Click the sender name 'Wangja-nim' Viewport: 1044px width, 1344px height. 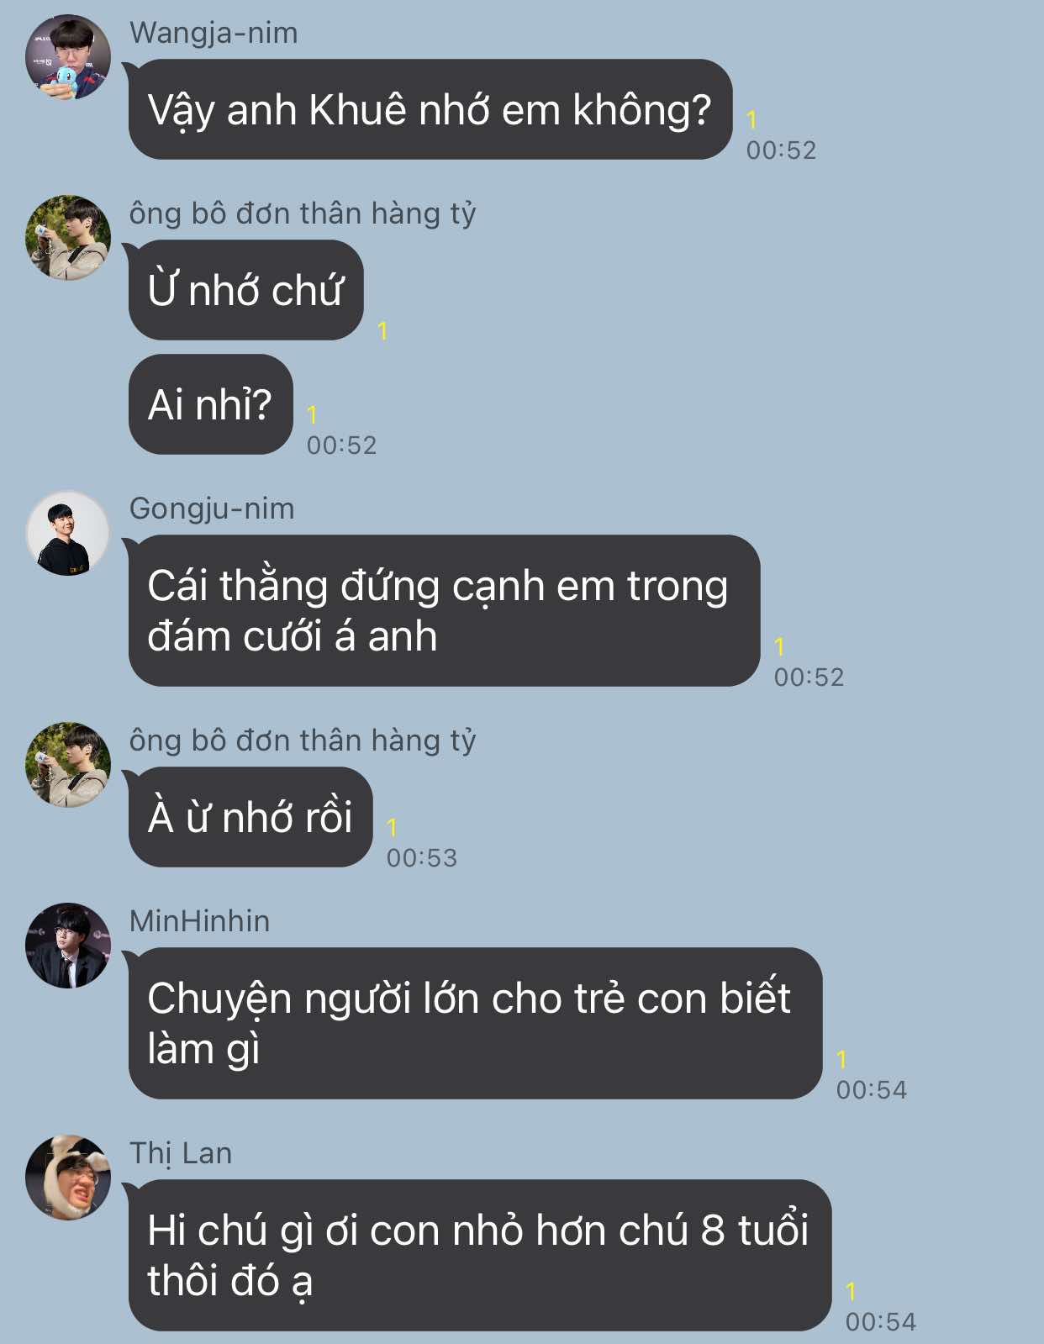(x=214, y=34)
